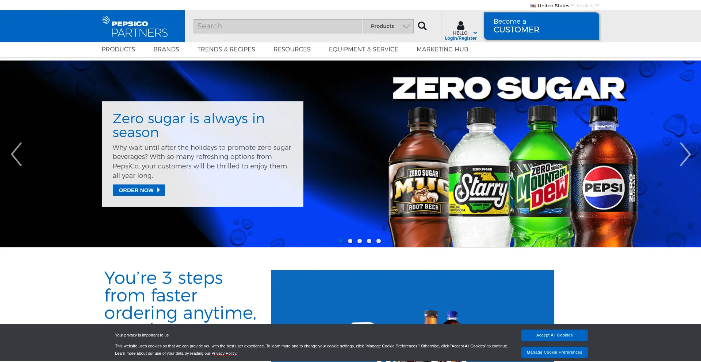Click the ORDER NOW button
701x362 pixels.
139,190
